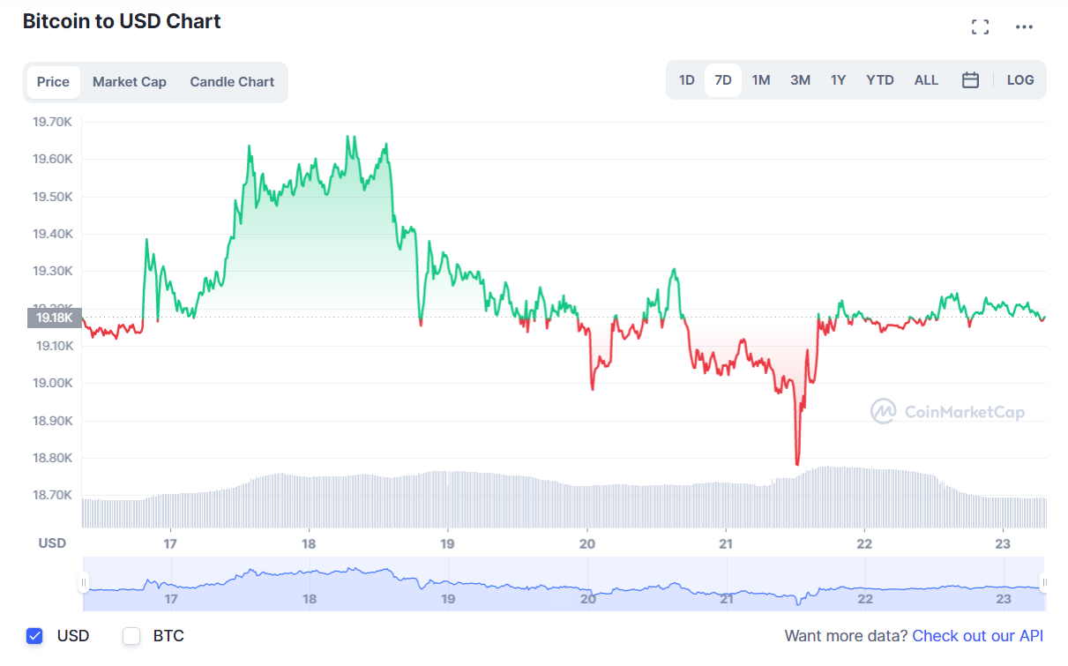This screenshot has width=1068, height=666.
Task: Select the 3M time range
Action: pos(800,79)
